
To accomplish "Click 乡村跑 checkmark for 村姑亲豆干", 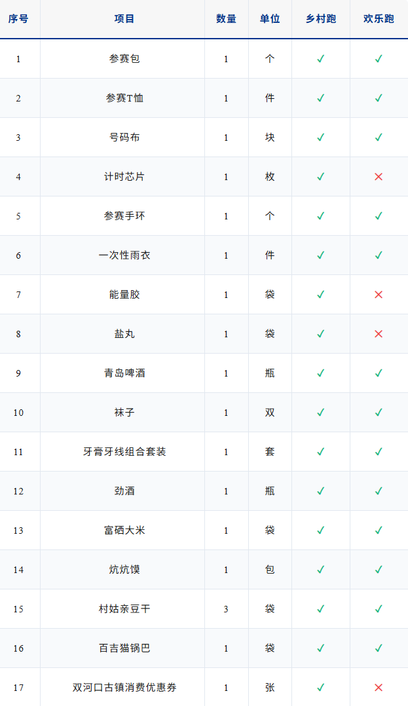I will click(321, 609).
